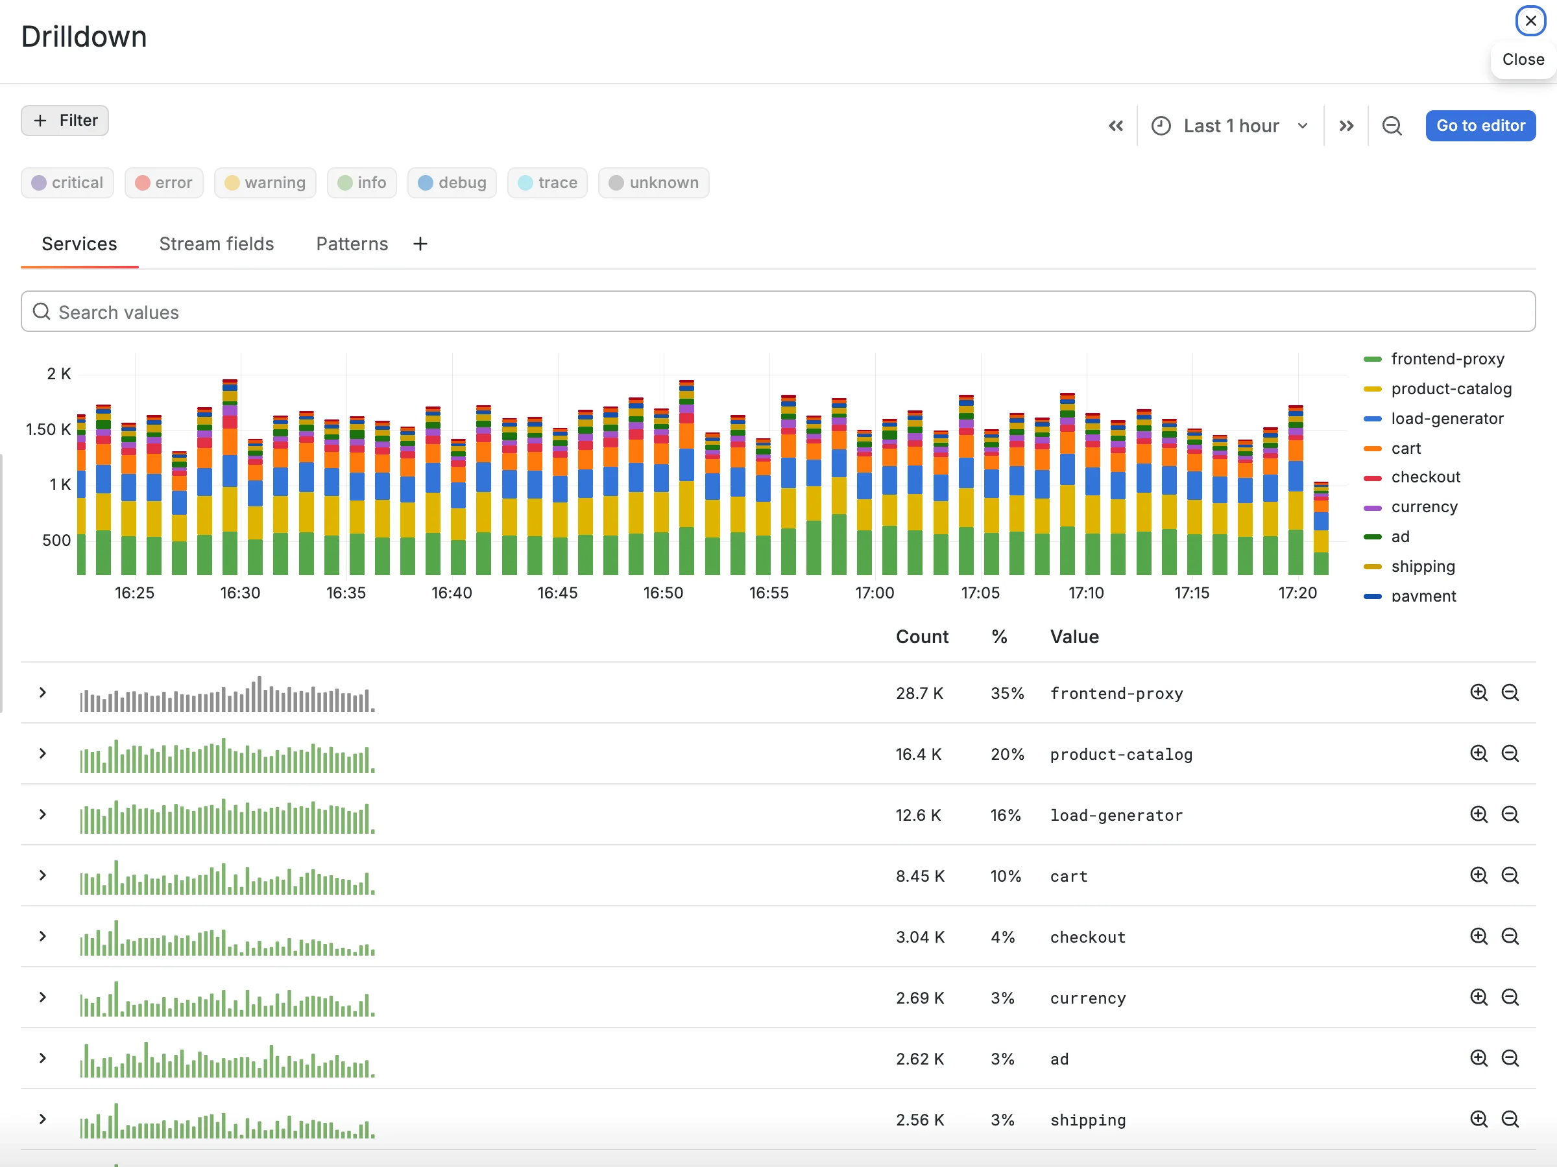1557x1167 pixels.
Task: Expand the load-generator row
Action: pos(43,814)
